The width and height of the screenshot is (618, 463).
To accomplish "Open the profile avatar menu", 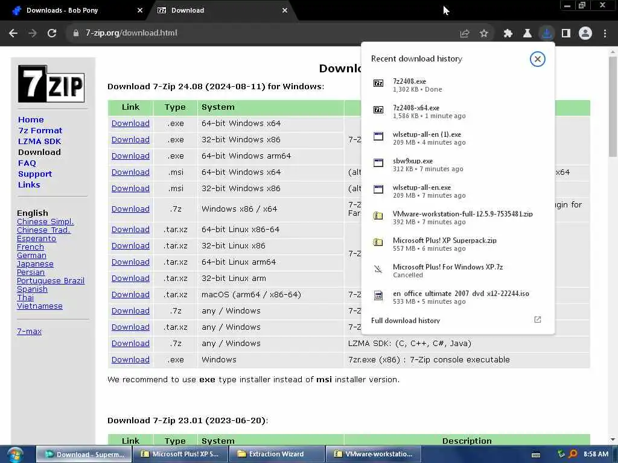I will pyautogui.click(x=585, y=34).
